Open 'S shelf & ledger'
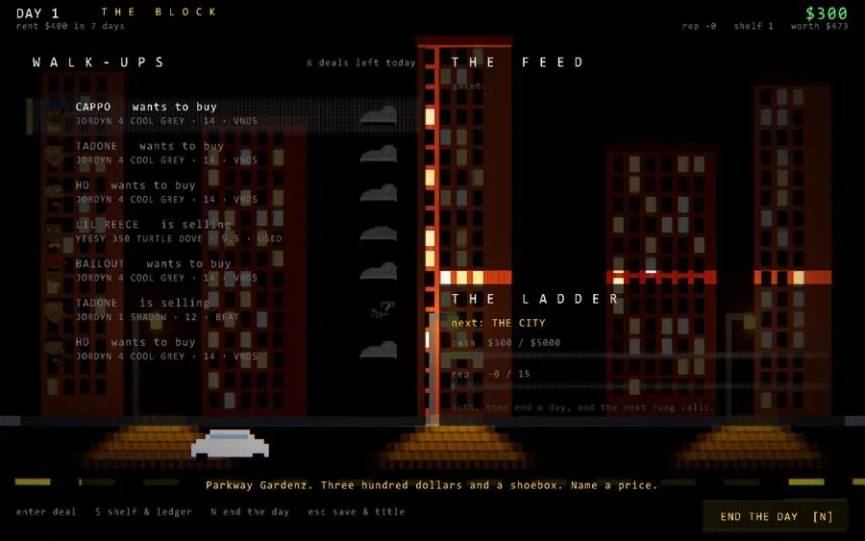 click(143, 512)
